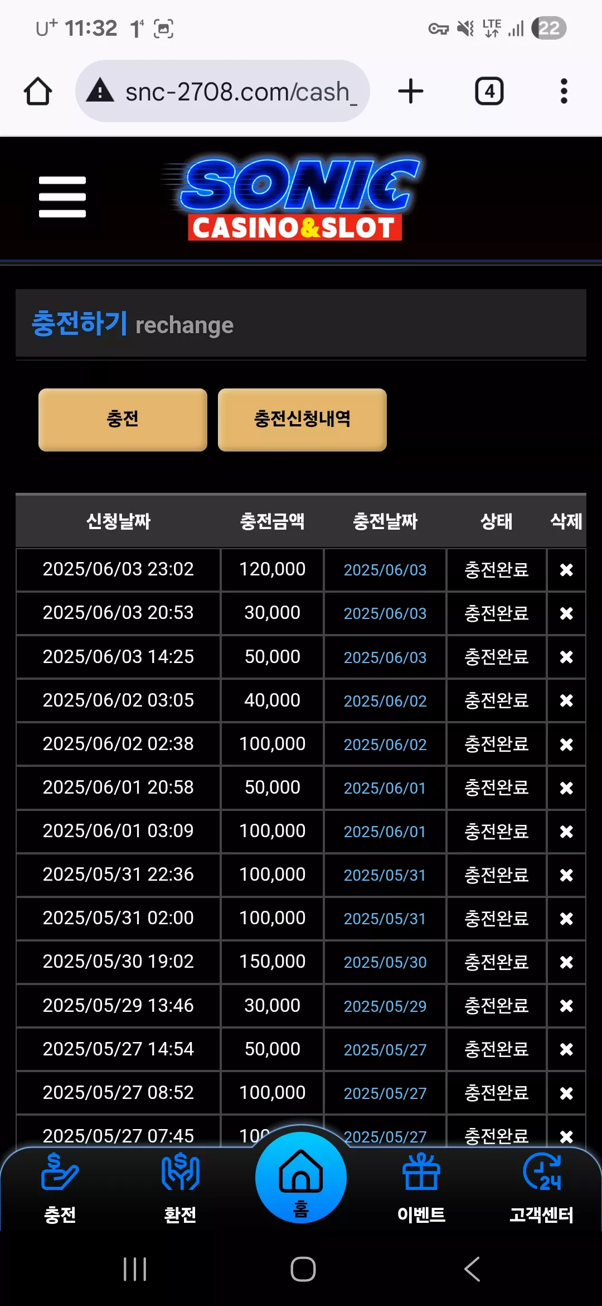Delete the 2025/05/29 13:46 recharge record
Viewport: 602px width, 1306px height.
[566, 1006]
